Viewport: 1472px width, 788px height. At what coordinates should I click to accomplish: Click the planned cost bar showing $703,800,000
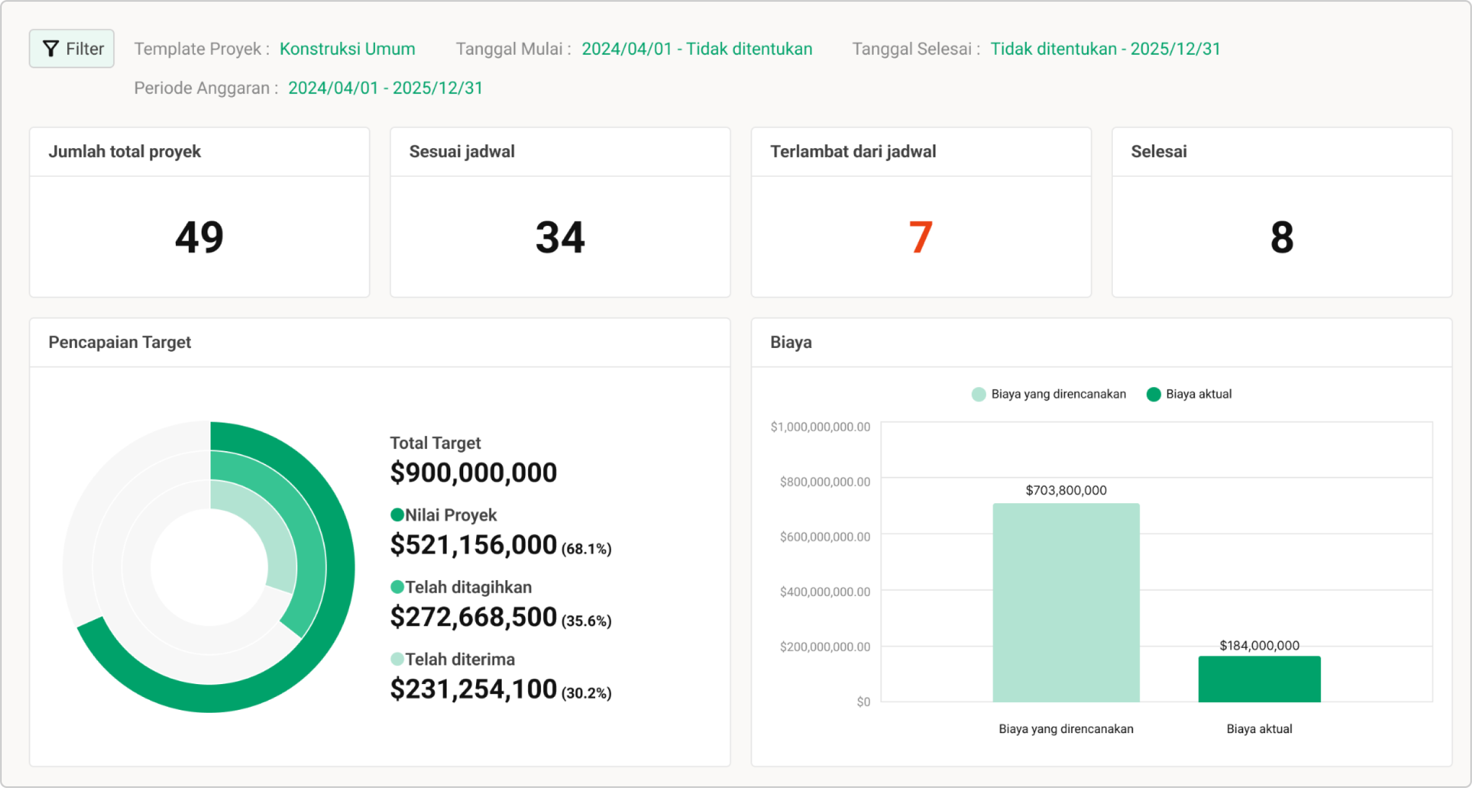[1065, 601]
